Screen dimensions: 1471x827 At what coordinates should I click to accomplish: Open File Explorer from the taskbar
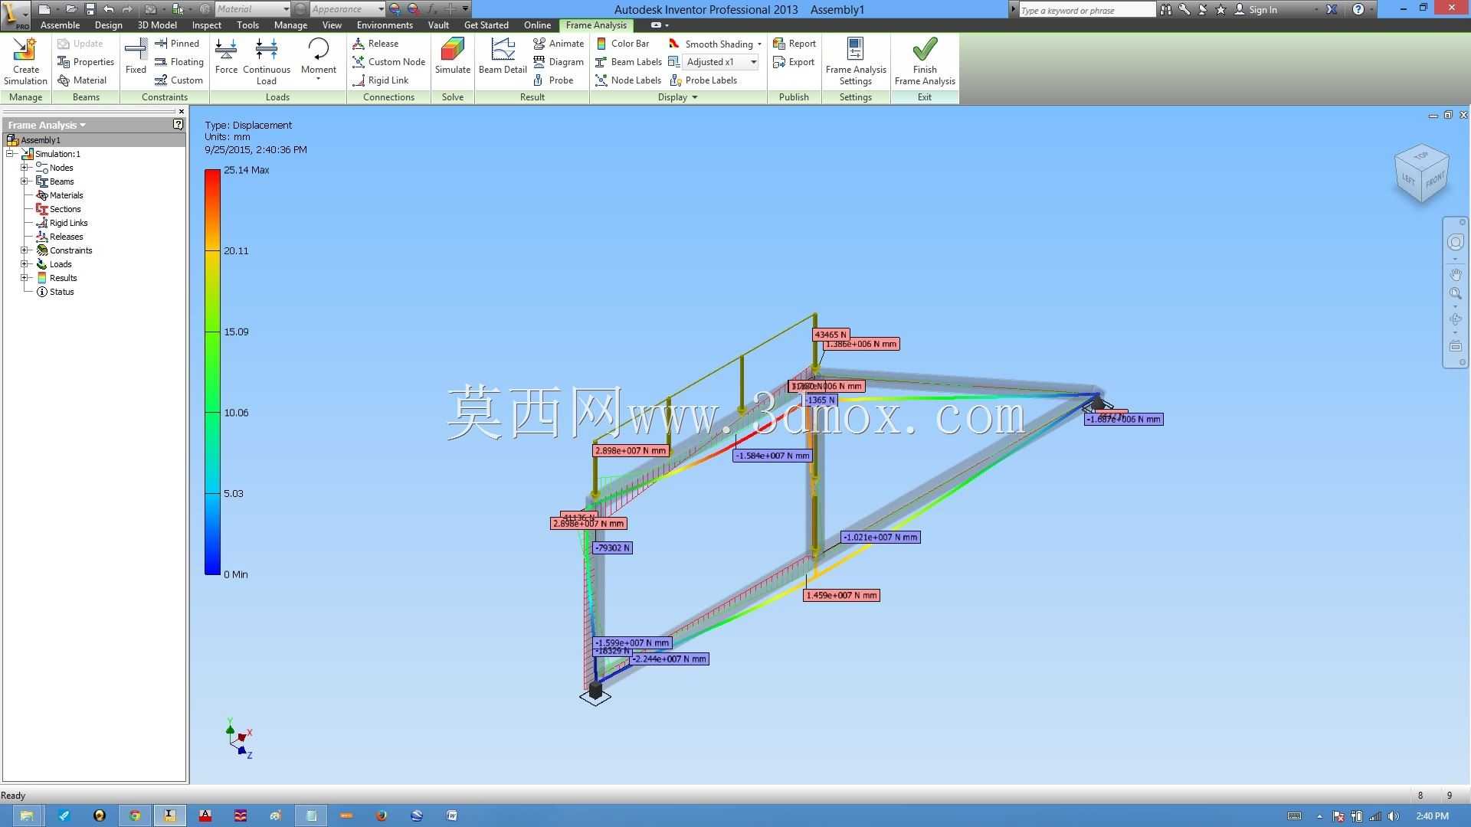tap(27, 816)
